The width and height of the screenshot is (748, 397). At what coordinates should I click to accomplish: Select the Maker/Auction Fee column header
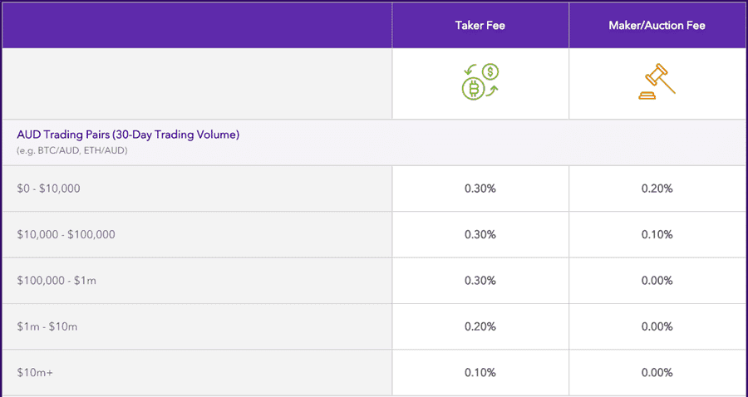(x=657, y=26)
